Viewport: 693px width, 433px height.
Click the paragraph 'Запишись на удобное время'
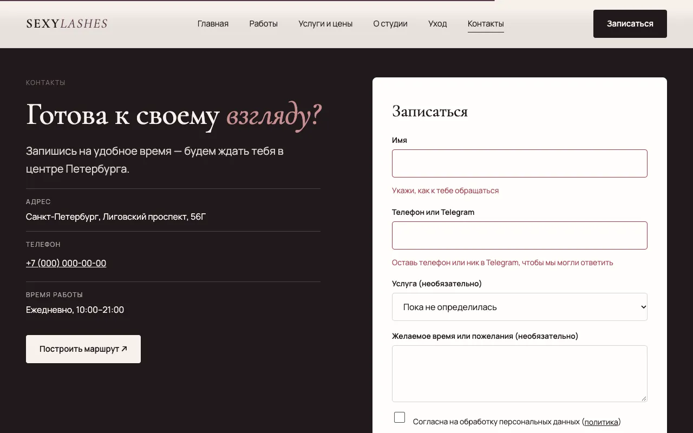coord(155,160)
